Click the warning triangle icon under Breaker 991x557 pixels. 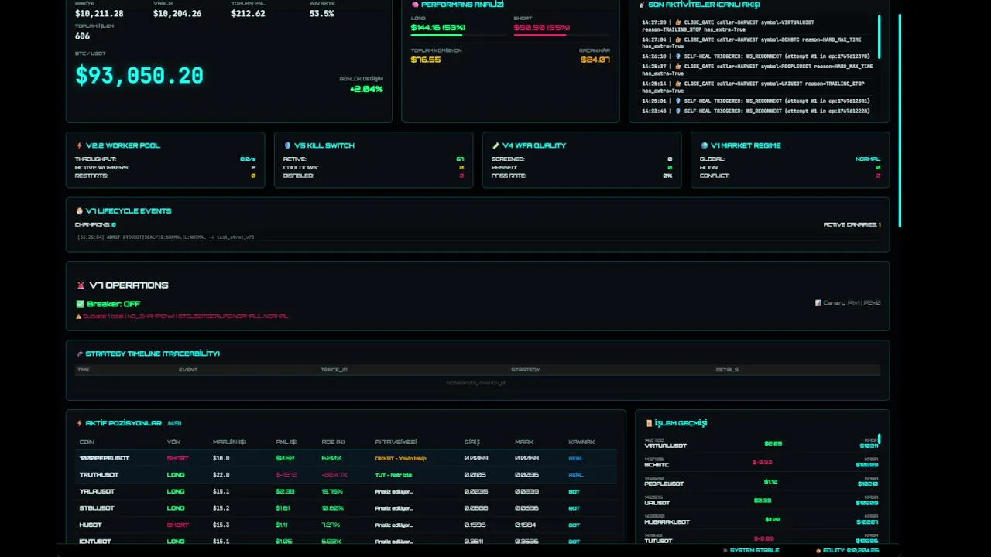[78, 316]
